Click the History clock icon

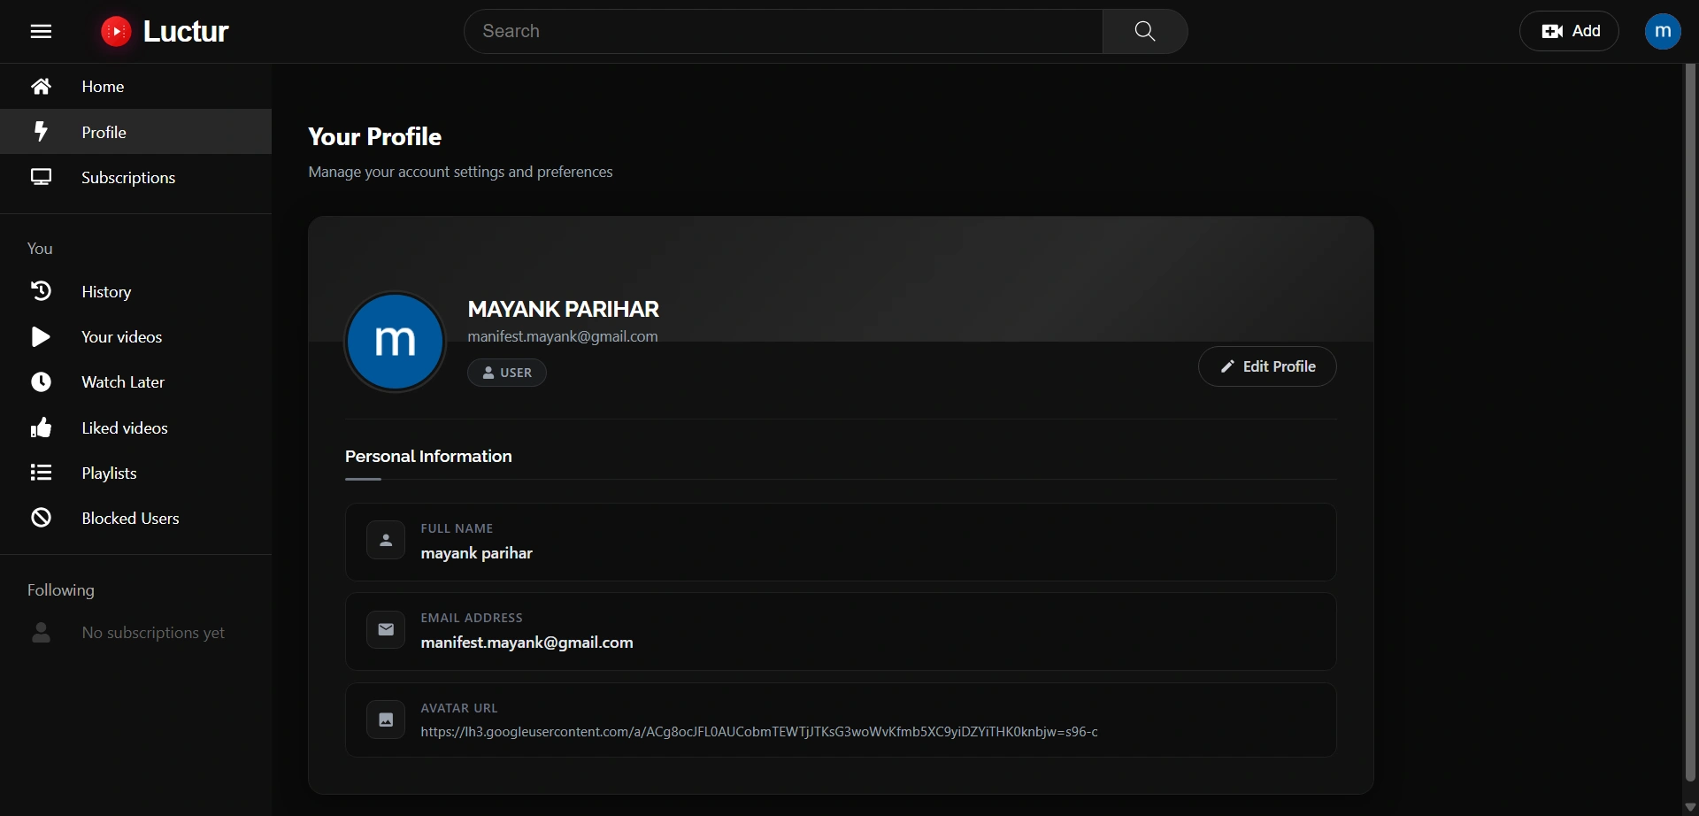(41, 291)
